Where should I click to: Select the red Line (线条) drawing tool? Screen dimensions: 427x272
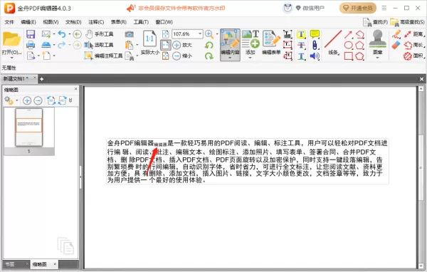(x=333, y=42)
